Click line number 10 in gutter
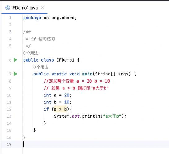The height and width of the screenshot is (154, 169). click(9, 95)
